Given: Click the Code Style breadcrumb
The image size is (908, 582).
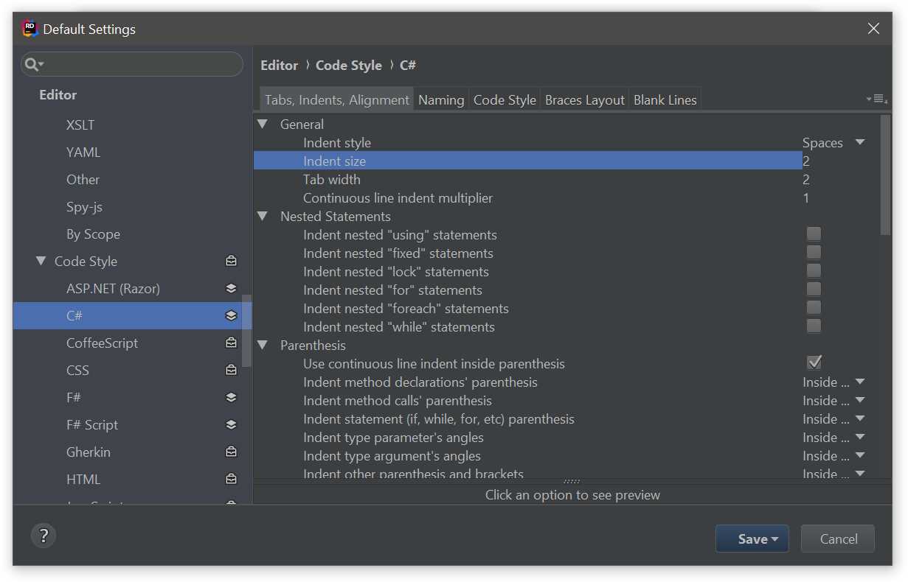Looking at the screenshot, I should [x=349, y=65].
